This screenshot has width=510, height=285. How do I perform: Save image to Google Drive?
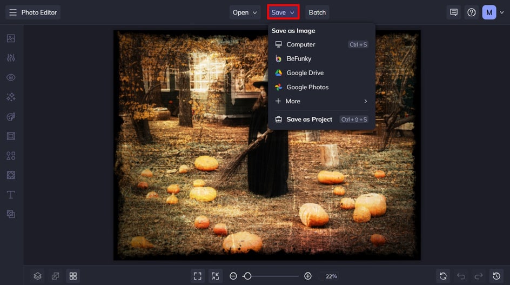(x=321, y=73)
